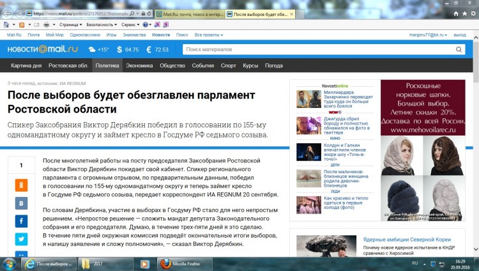Open the Джигурда сбрил бороду news link

coord(347,126)
